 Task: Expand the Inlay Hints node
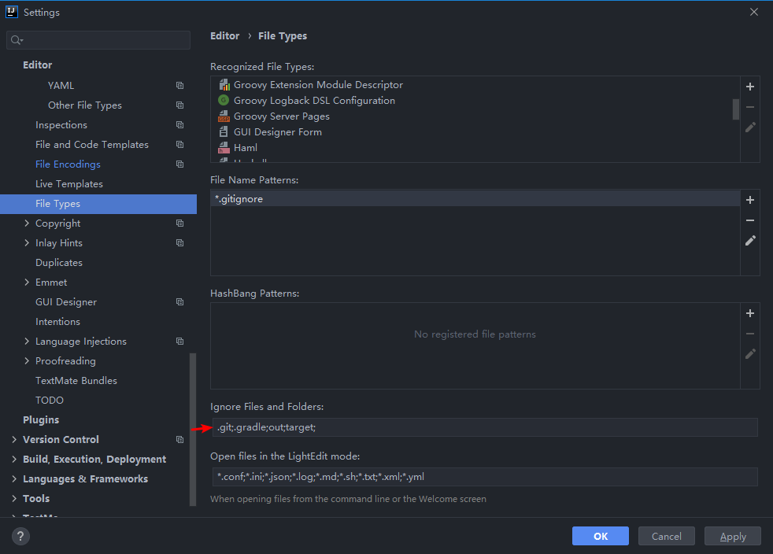(x=27, y=243)
